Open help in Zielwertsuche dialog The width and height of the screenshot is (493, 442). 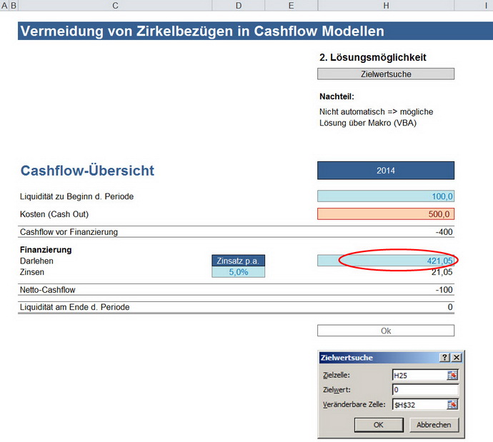point(444,358)
